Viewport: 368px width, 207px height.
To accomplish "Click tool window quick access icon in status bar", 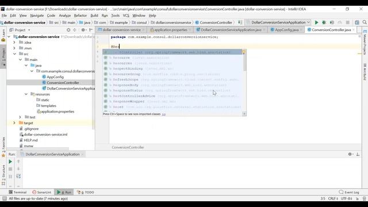I will coord(4,198).
